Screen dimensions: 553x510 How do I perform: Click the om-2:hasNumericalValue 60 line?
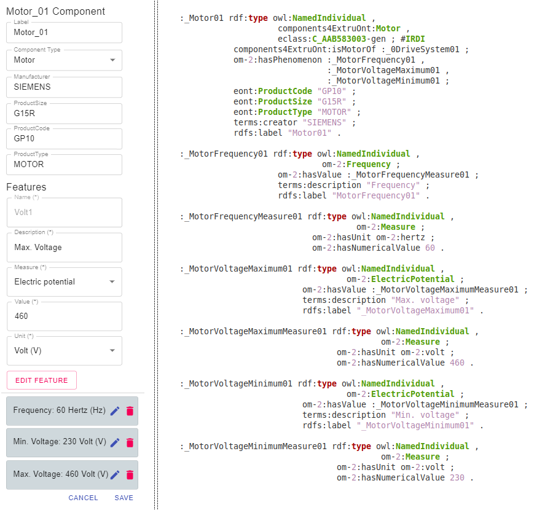pos(378,248)
